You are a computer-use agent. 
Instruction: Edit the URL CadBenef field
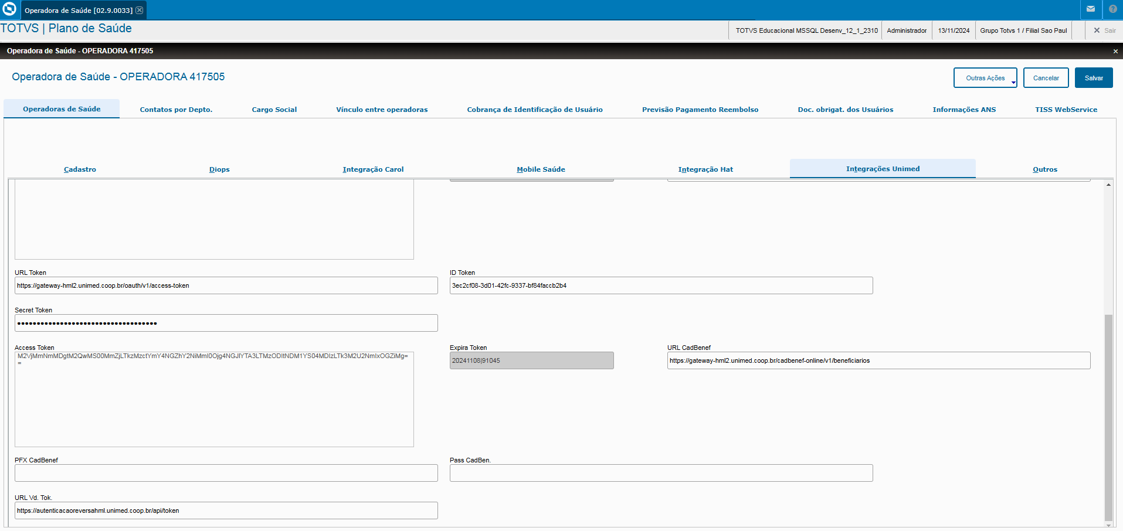point(879,360)
